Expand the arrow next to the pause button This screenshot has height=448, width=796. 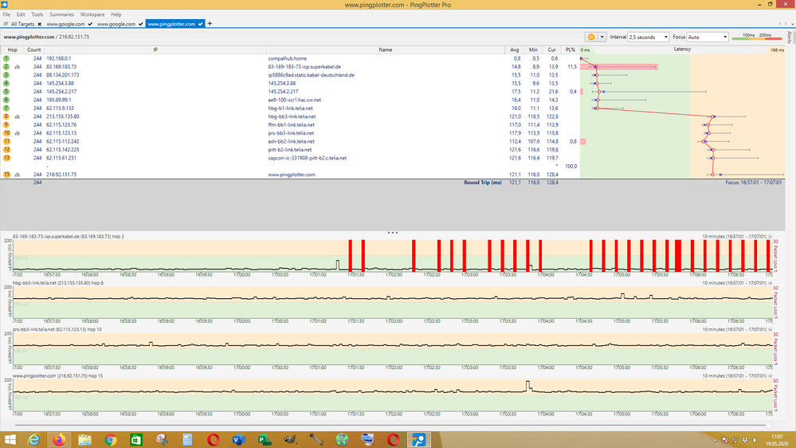pos(603,37)
